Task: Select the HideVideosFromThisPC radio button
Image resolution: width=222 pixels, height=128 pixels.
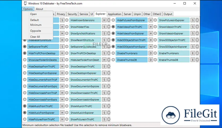Action: tap(113, 27)
